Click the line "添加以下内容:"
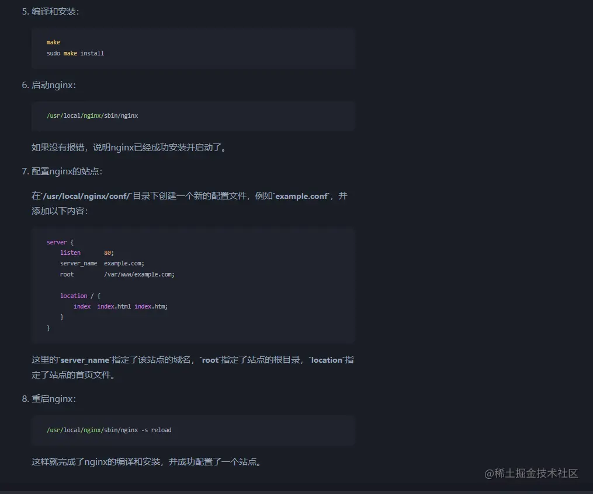 click(x=60, y=211)
